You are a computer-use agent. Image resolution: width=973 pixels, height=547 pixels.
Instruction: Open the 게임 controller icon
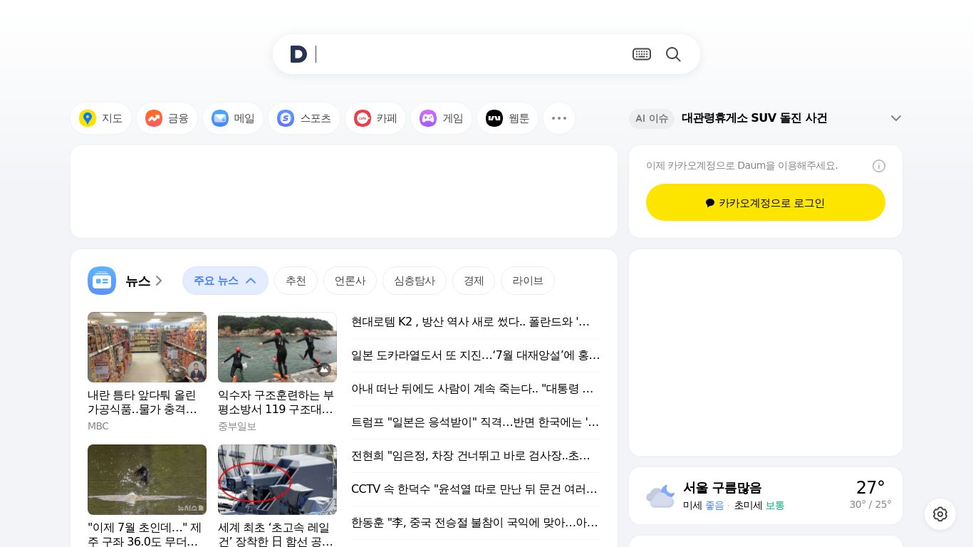[428, 118]
